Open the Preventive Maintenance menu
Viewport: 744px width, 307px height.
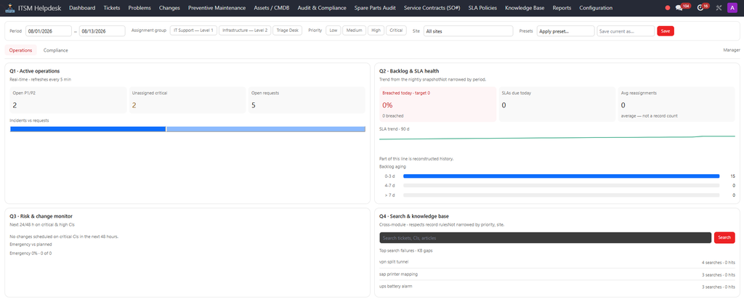tap(217, 7)
